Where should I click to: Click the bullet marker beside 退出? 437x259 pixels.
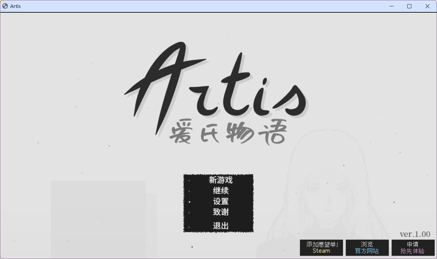pos(189,227)
